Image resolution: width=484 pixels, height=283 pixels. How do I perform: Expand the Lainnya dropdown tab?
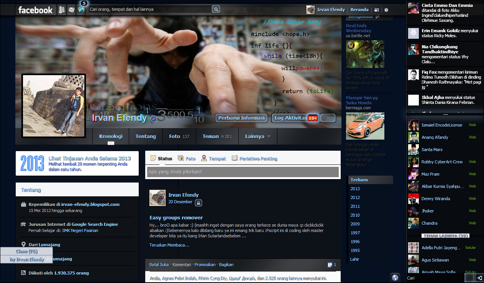[x=258, y=136]
